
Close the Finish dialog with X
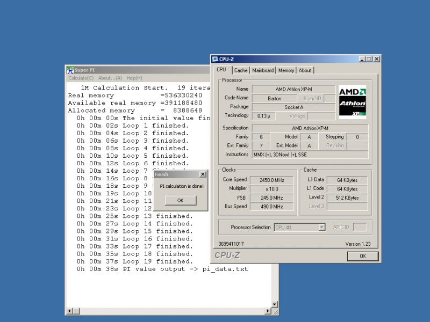click(x=203, y=174)
